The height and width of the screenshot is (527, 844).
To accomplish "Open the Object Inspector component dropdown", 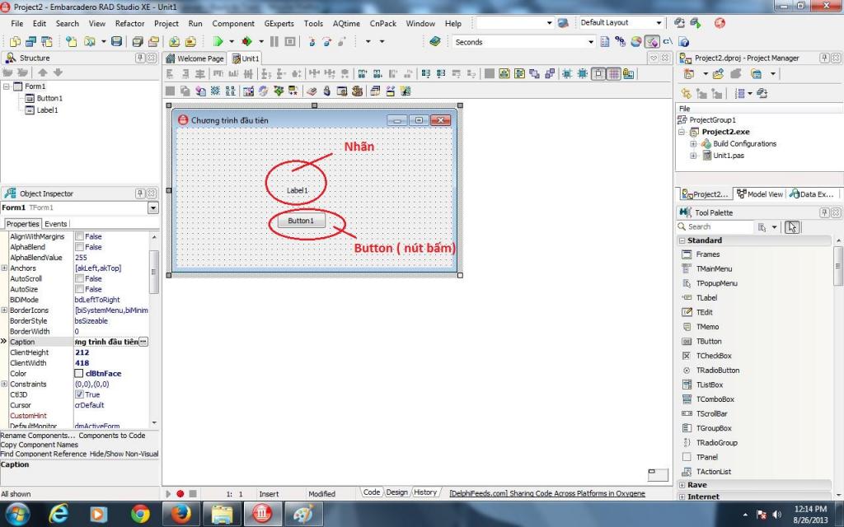I will coord(152,208).
